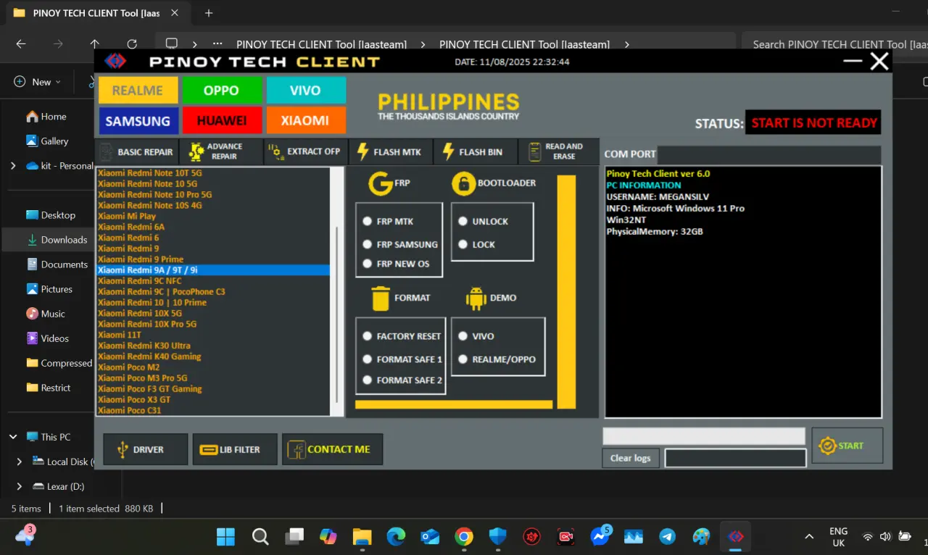Select the OPPO brand button
This screenshot has width=928, height=555.
222,91
